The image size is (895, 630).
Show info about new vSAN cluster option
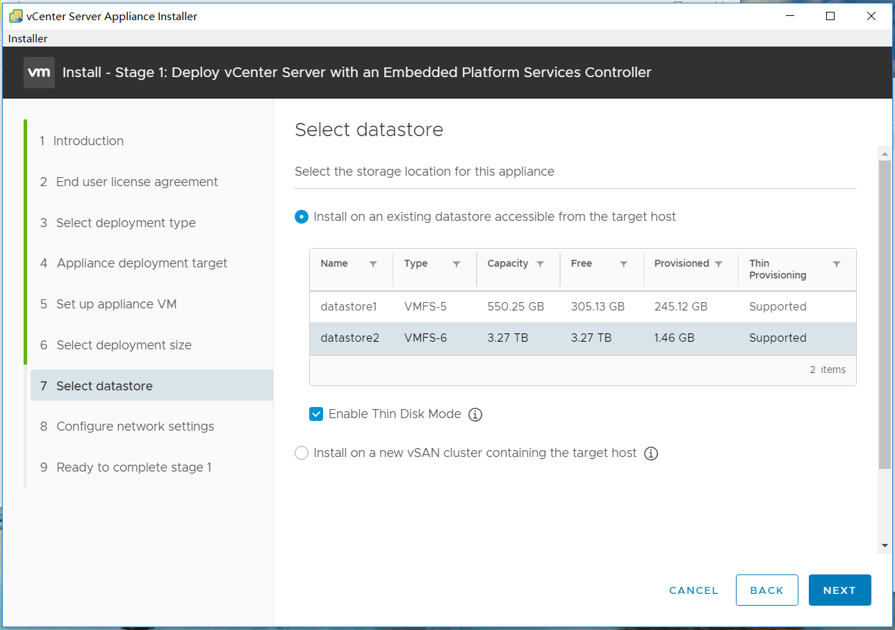(x=651, y=454)
